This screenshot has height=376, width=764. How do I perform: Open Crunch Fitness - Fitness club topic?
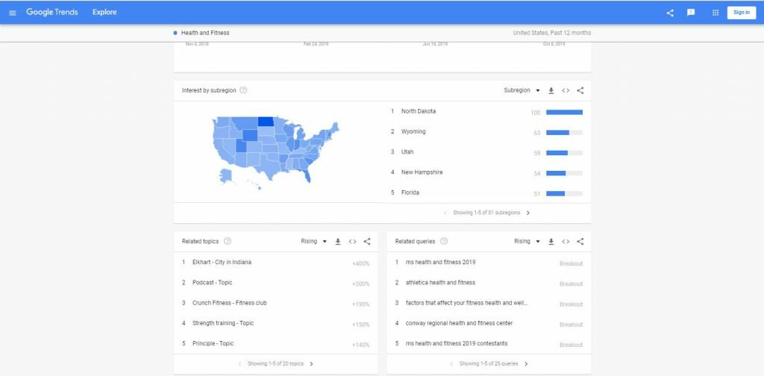tap(230, 303)
